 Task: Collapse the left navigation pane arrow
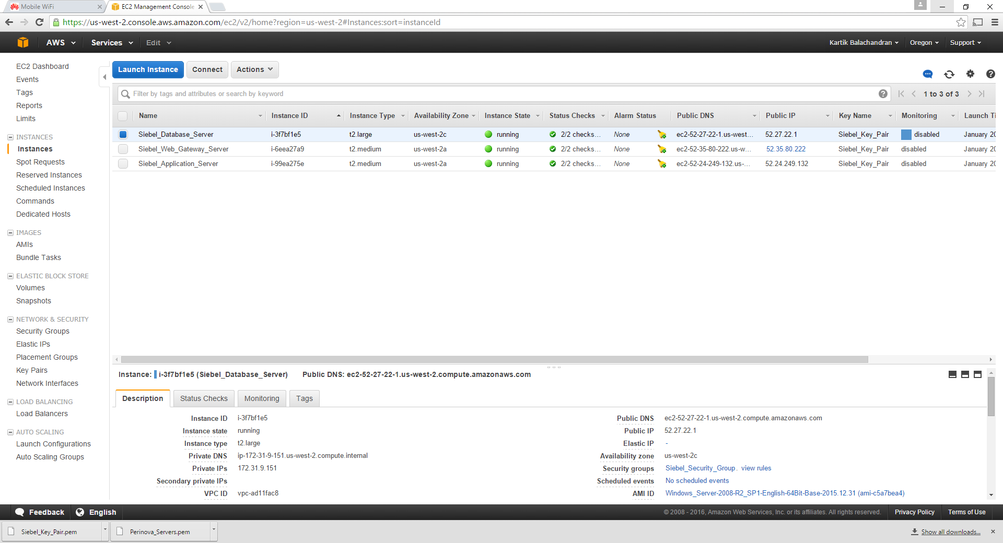coord(104,77)
